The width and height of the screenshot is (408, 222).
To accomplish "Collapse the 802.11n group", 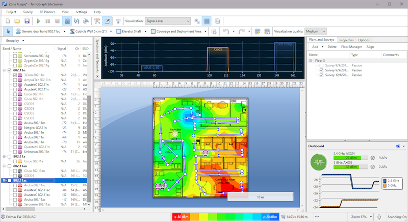I will [x=4, y=70].
